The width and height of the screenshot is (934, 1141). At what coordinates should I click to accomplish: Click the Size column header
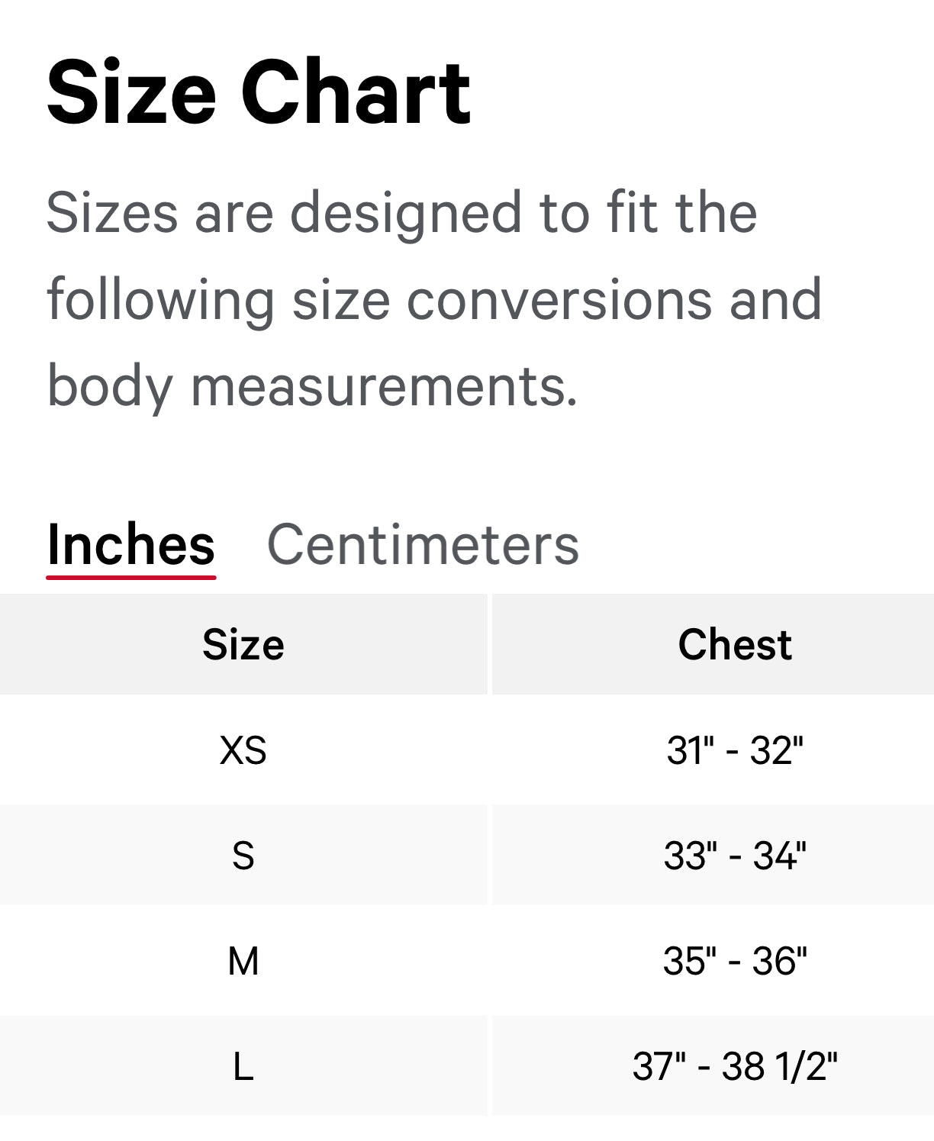tap(242, 643)
